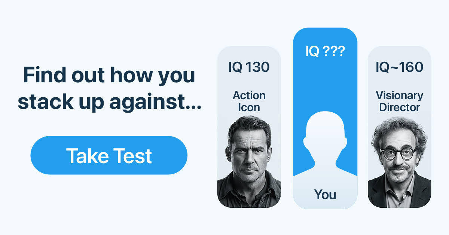Click the word "Director" on right card
449x235 pixels.
click(x=399, y=107)
